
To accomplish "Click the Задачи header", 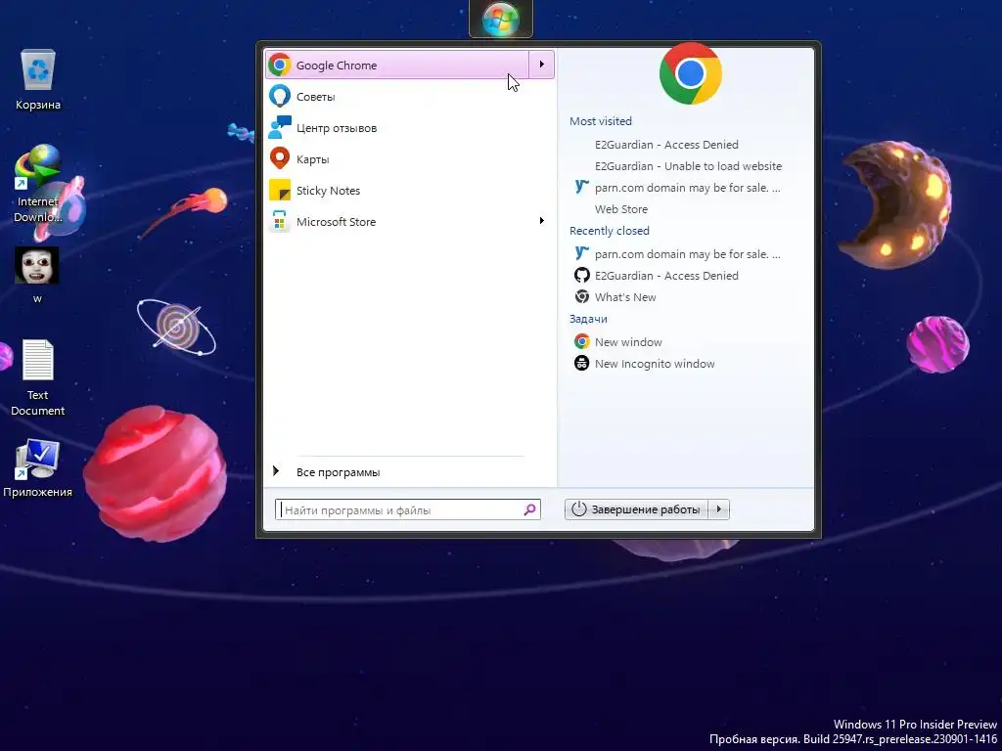I will coord(588,319).
